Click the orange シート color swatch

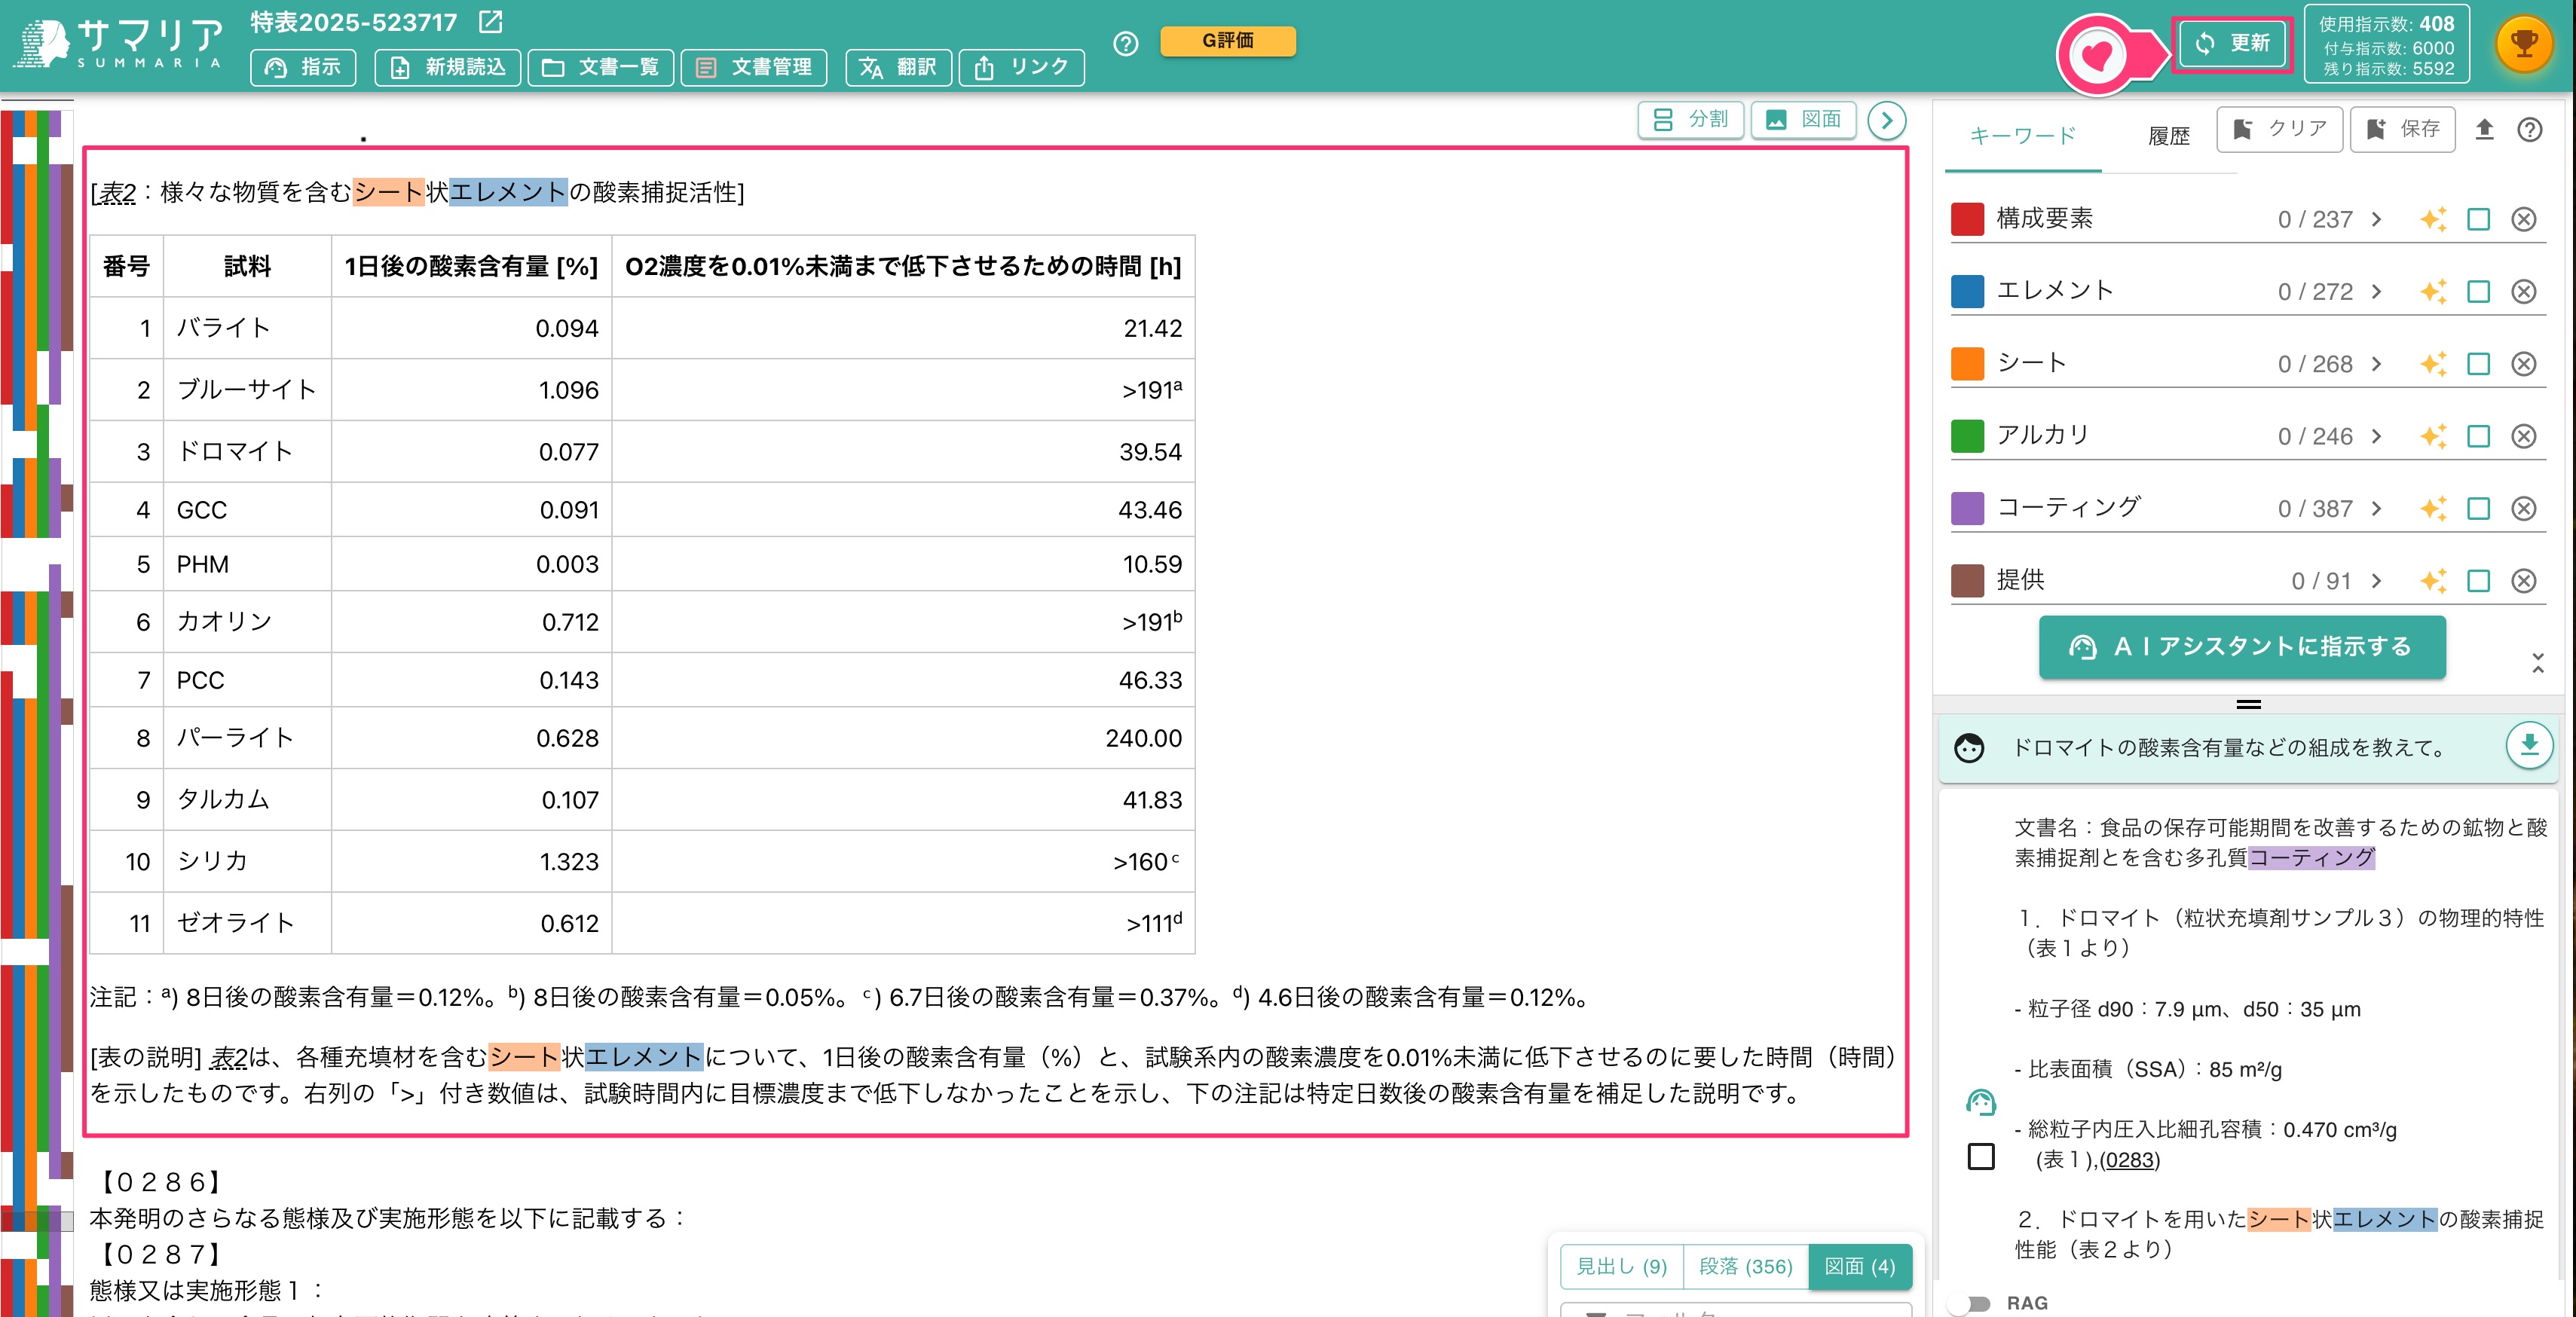click(x=1967, y=364)
